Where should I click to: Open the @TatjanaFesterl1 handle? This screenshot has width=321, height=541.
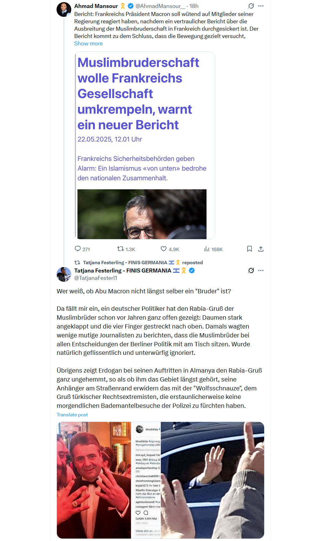point(96,278)
